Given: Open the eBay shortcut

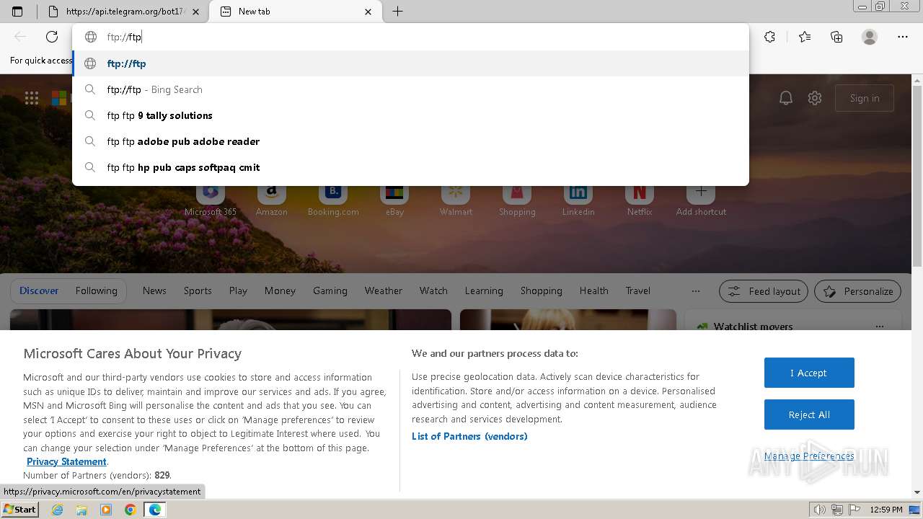Looking at the screenshot, I should click(394, 199).
